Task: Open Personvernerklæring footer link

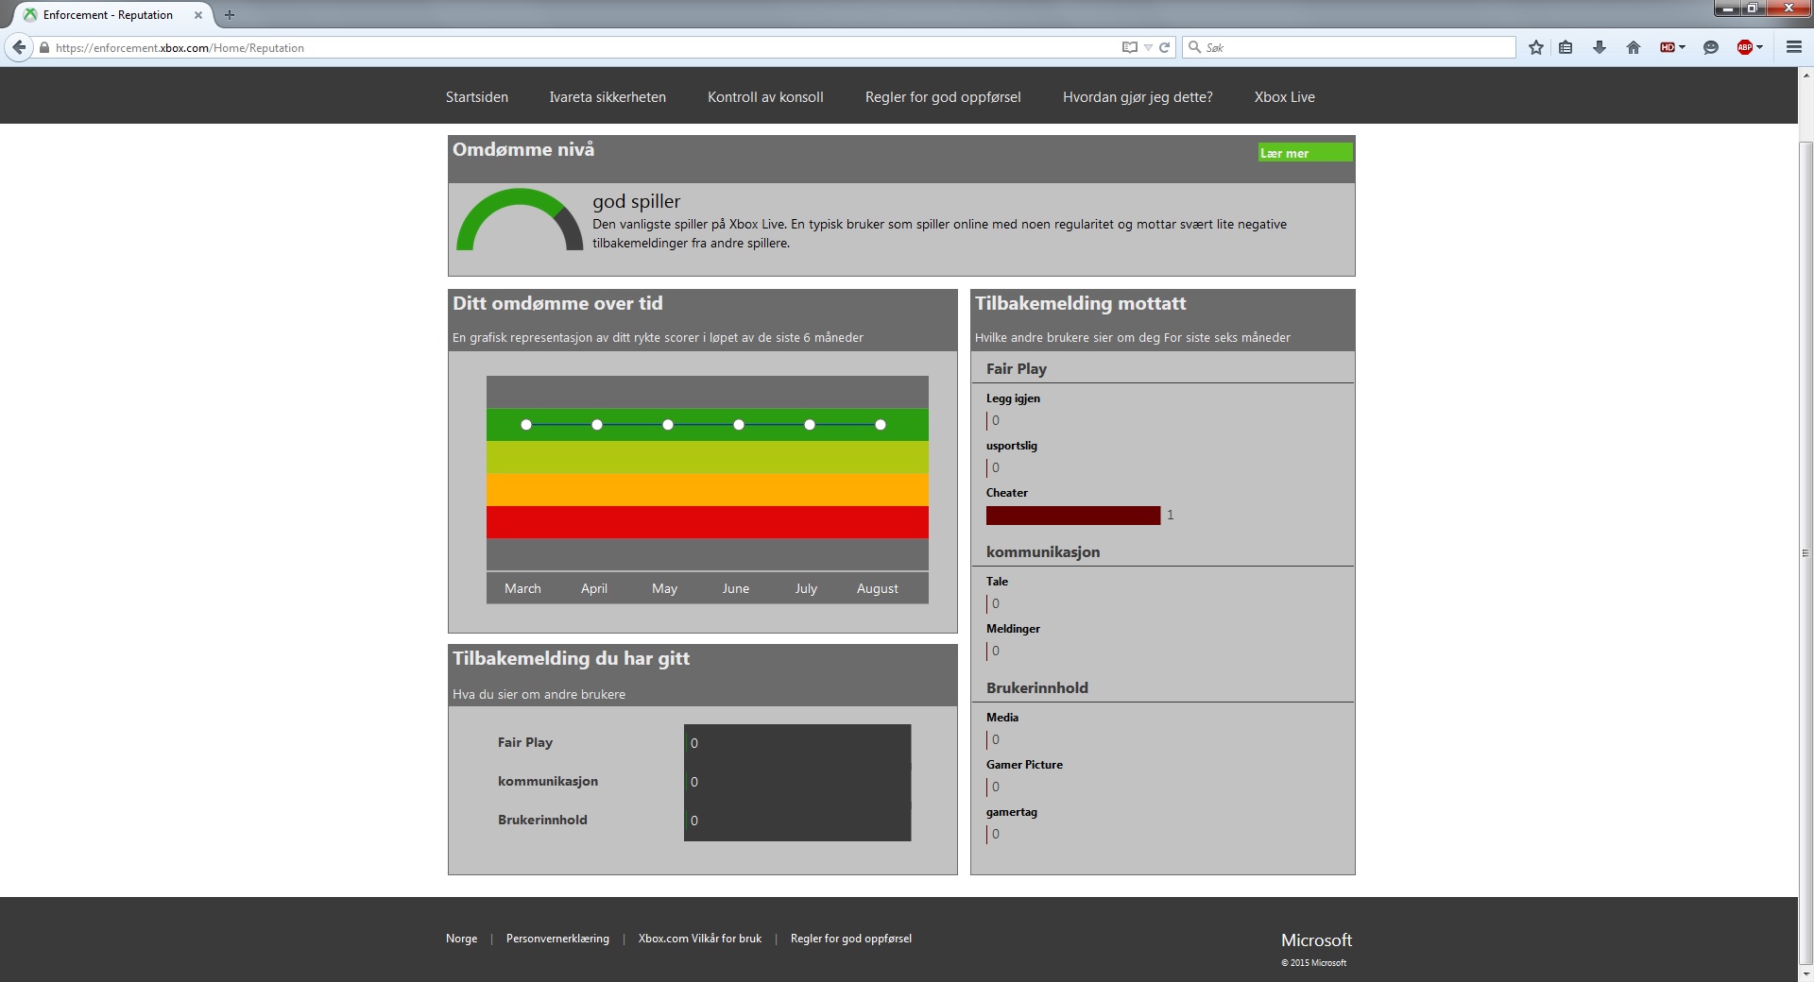Action: click(557, 939)
